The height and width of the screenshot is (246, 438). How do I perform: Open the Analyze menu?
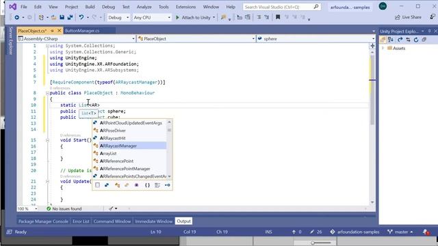pos(144,7)
